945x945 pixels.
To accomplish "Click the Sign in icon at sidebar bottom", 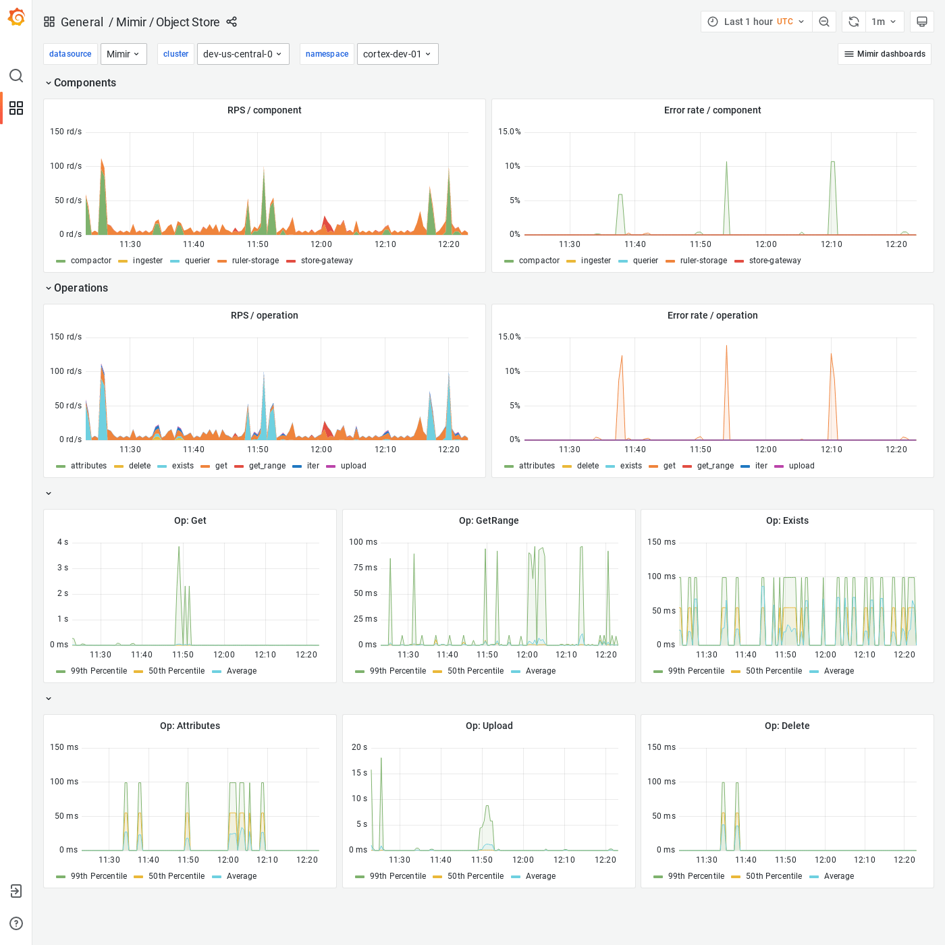I will point(16,891).
